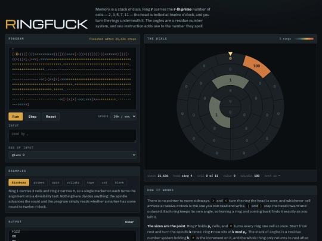This screenshot has height=241, width=322.
Task: Click the '5 rings' label
Action: coord(285,39)
